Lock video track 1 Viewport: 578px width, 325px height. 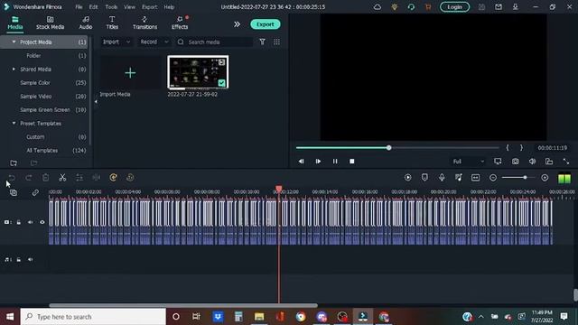(19, 222)
